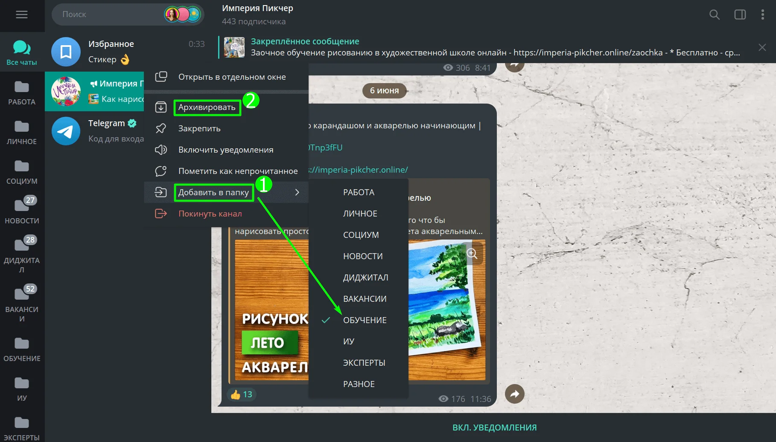776x442 pixels.
Task: Open the НОВОСТИ folder with 27 badge
Action: tap(22, 210)
